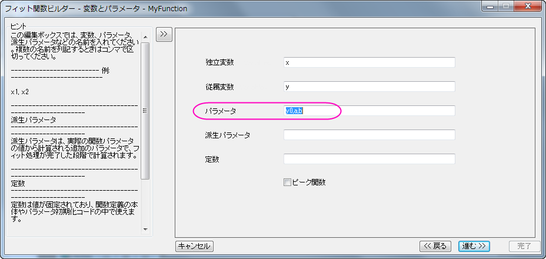Click the hint panel scroll up arrow
546x259 pixels.
(145, 37)
